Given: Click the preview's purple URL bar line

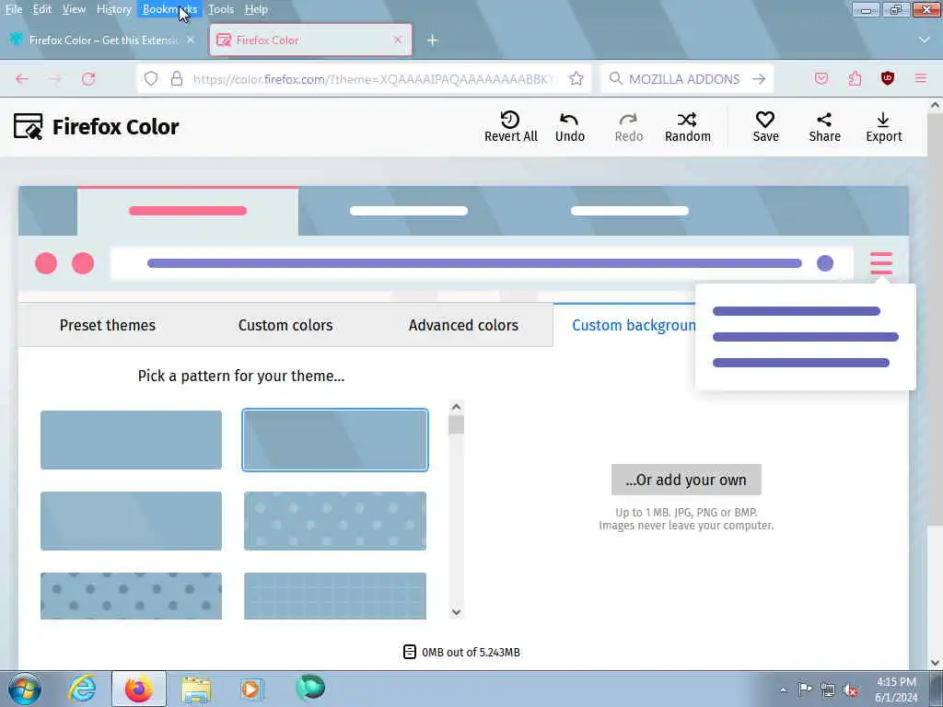Looking at the screenshot, I should coord(474,263).
